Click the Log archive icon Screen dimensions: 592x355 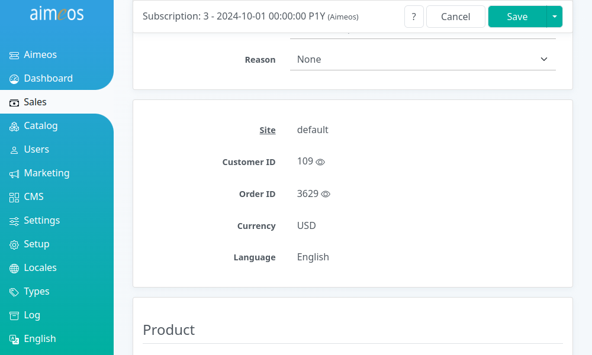pos(14,316)
